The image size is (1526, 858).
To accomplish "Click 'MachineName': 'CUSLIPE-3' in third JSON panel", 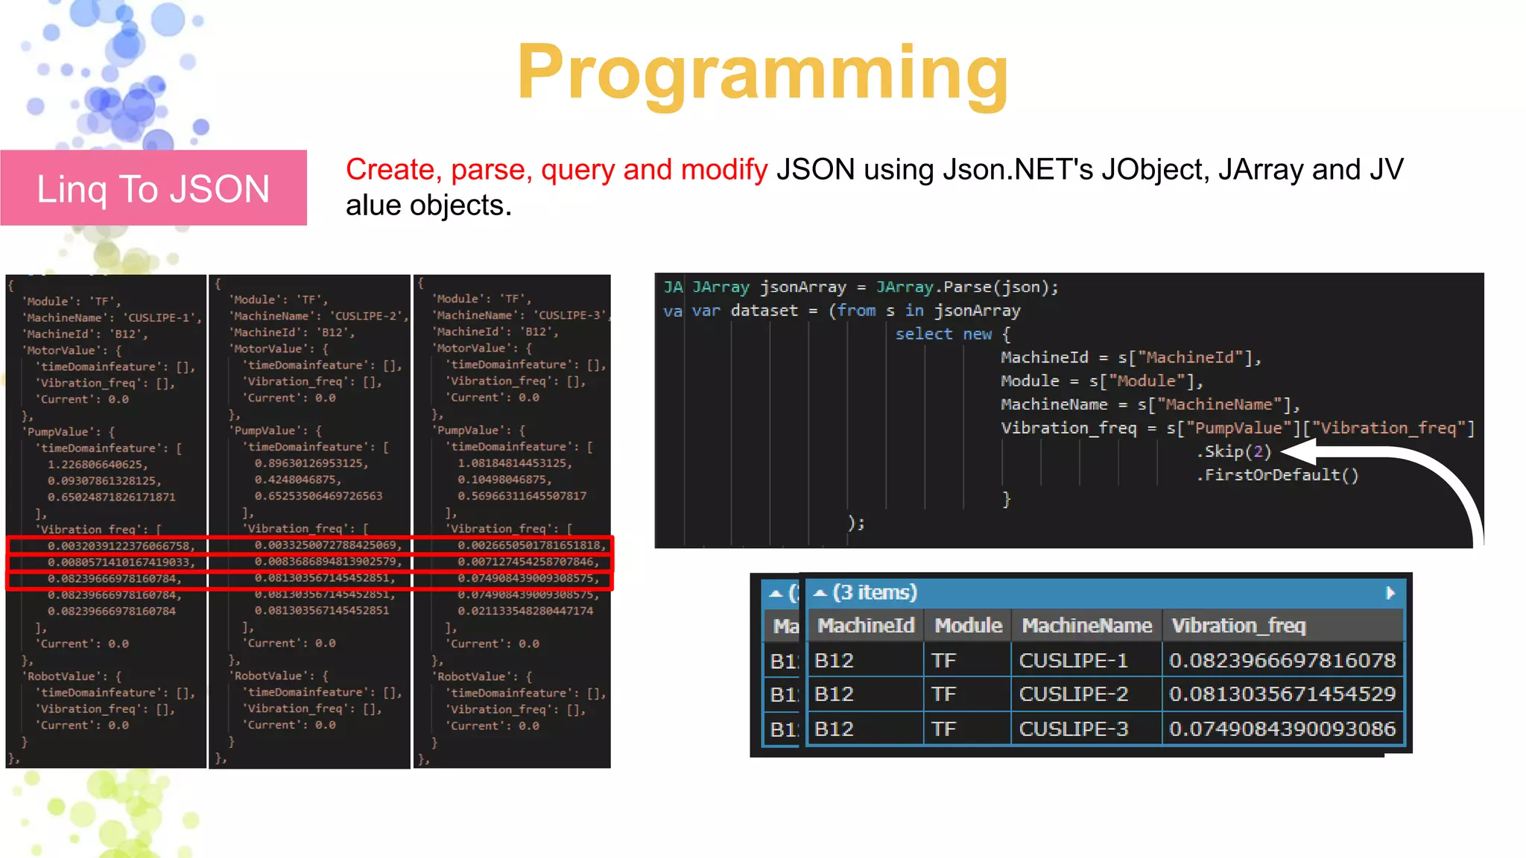I will (x=522, y=316).
